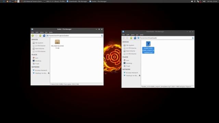Screen dimensions: 219x123
Task: Open the Bluetooth tray icon
Action: coord(195,1)
